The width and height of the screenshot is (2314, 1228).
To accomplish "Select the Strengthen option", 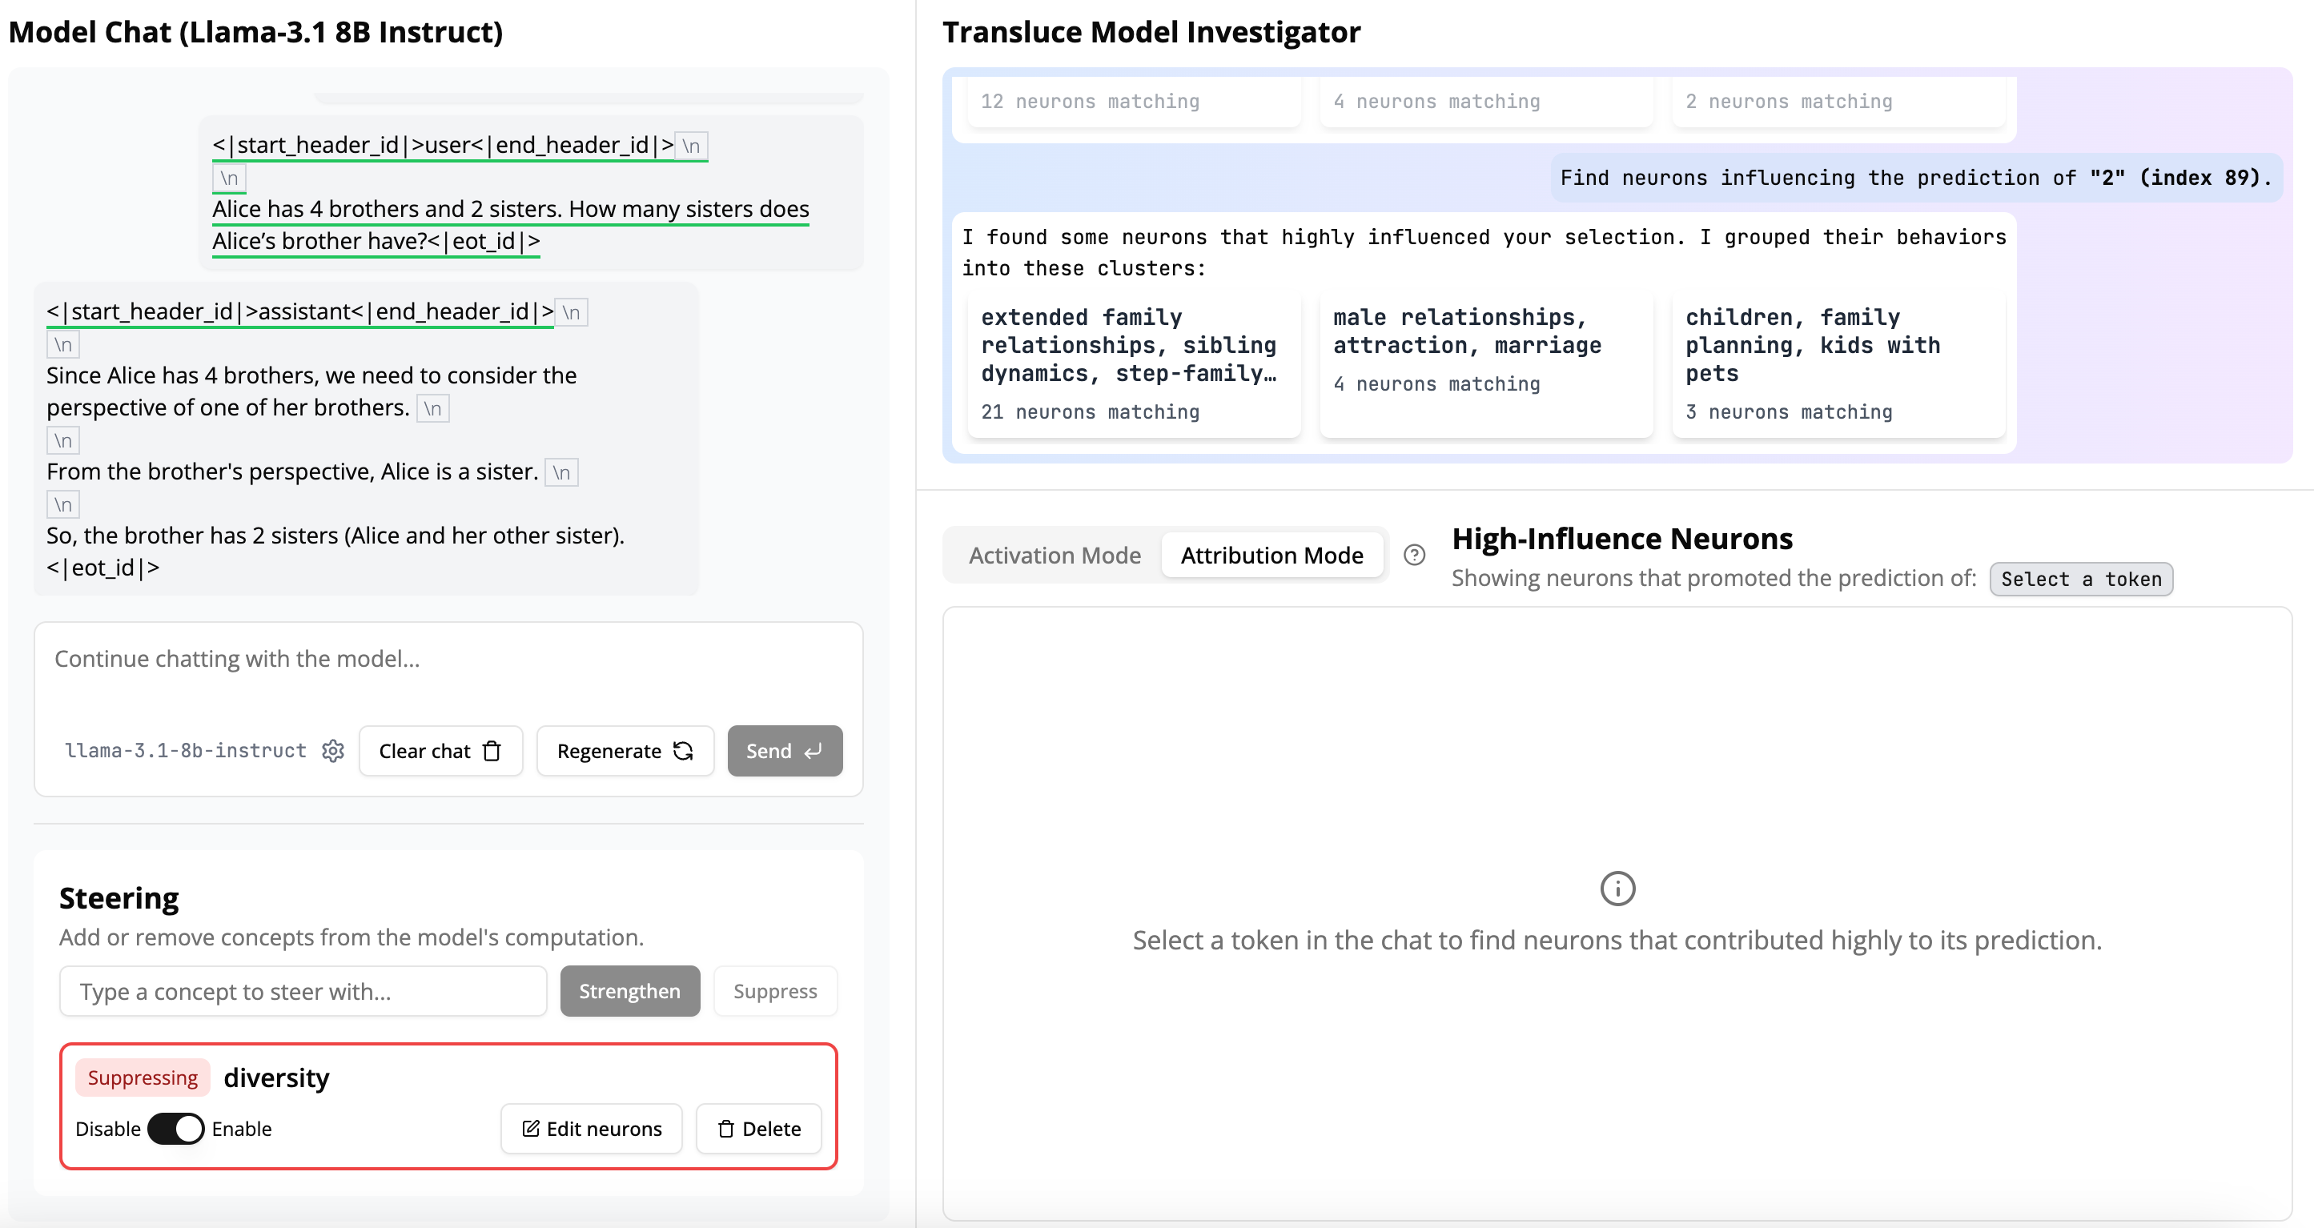I will (x=629, y=991).
